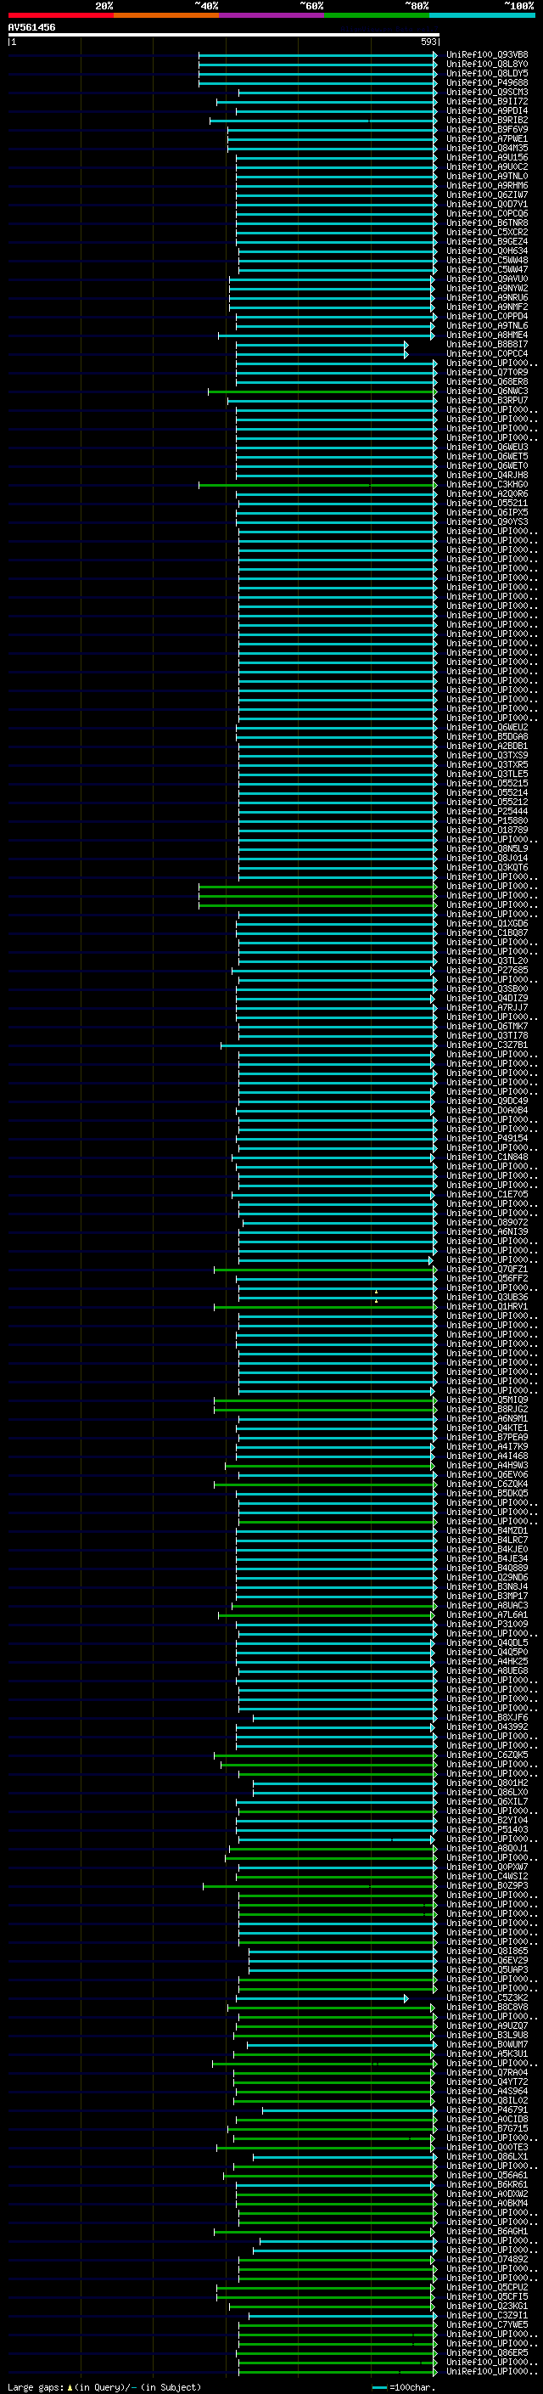
Task: Select the UniRef100_A9TNL0 row label
Action: [487, 176]
